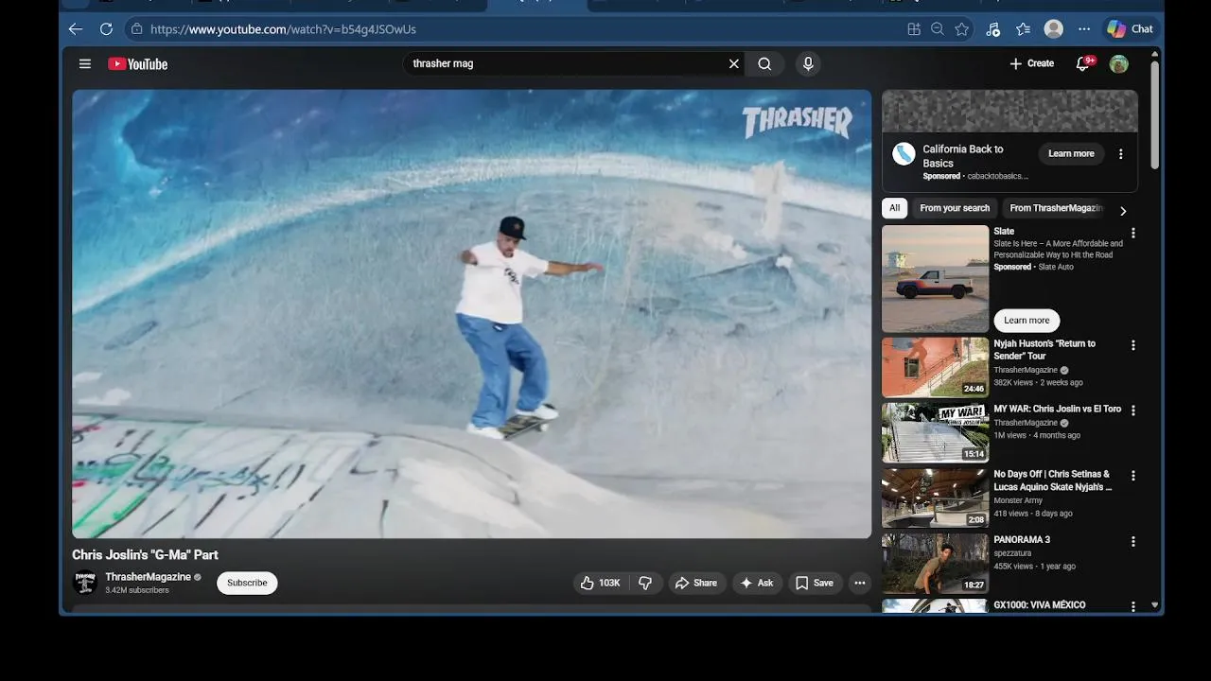Go back with the browser arrow
This screenshot has width=1211, height=681.
[76, 29]
